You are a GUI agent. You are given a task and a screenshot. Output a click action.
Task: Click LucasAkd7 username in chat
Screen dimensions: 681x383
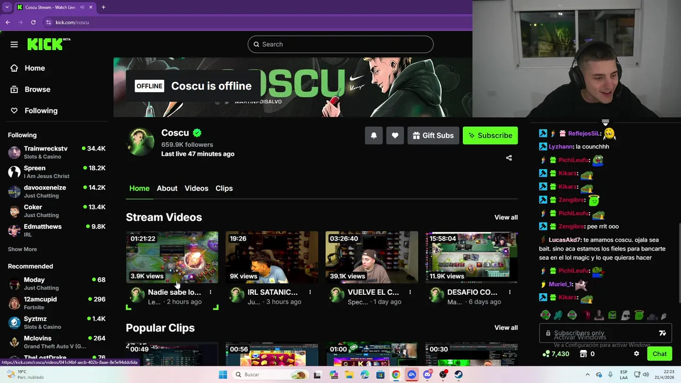(565, 240)
